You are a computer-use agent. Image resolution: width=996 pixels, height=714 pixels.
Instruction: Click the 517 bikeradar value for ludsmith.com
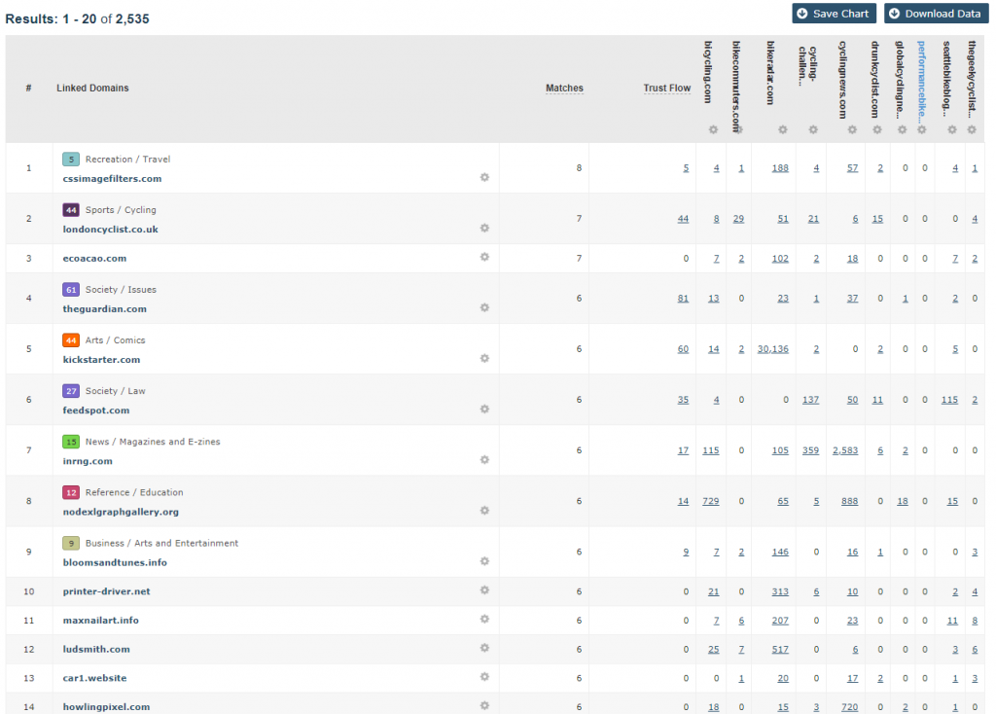click(x=780, y=649)
